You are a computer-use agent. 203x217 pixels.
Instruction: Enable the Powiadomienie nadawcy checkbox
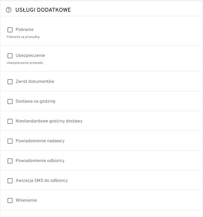(10, 141)
